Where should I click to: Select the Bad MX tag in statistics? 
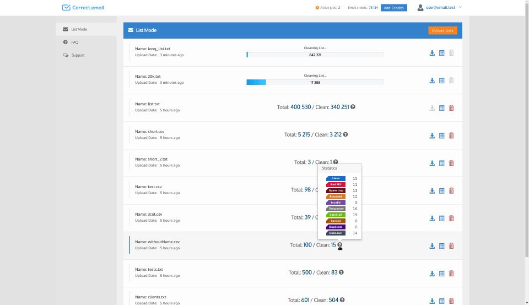coord(336,184)
